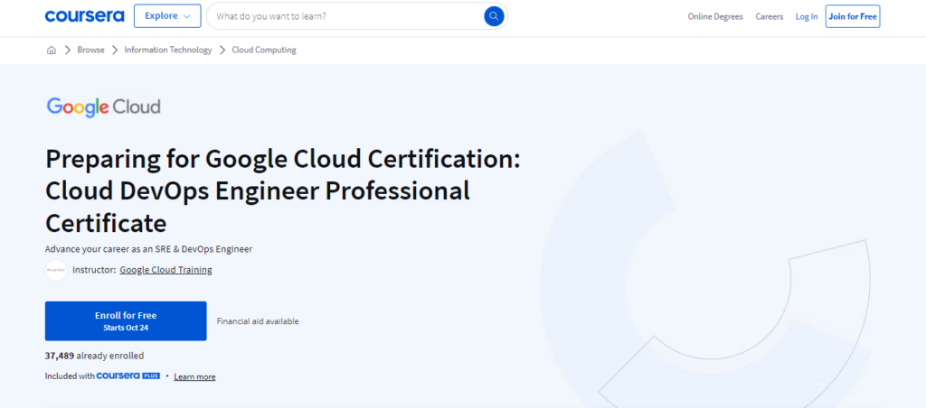Open the Explore dropdown menu
The height and width of the screenshot is (408, 926).
tap(167, 16)
